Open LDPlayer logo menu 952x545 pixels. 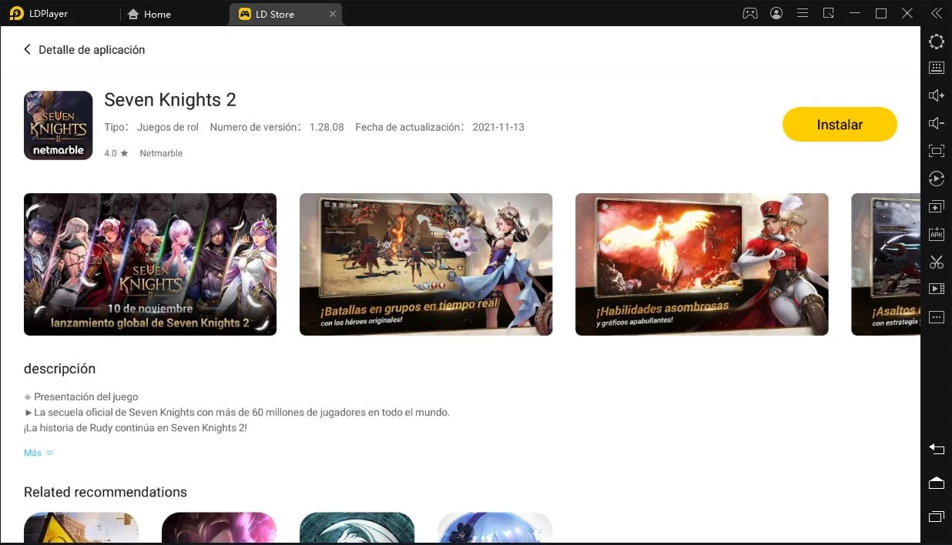coord(39,14)
